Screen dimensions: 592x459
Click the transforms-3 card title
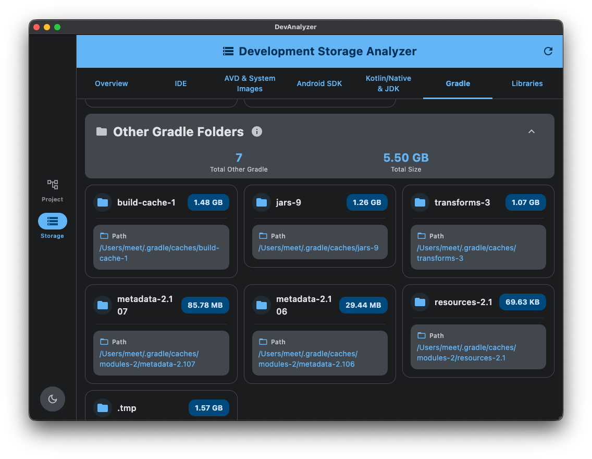coord(462,202)
